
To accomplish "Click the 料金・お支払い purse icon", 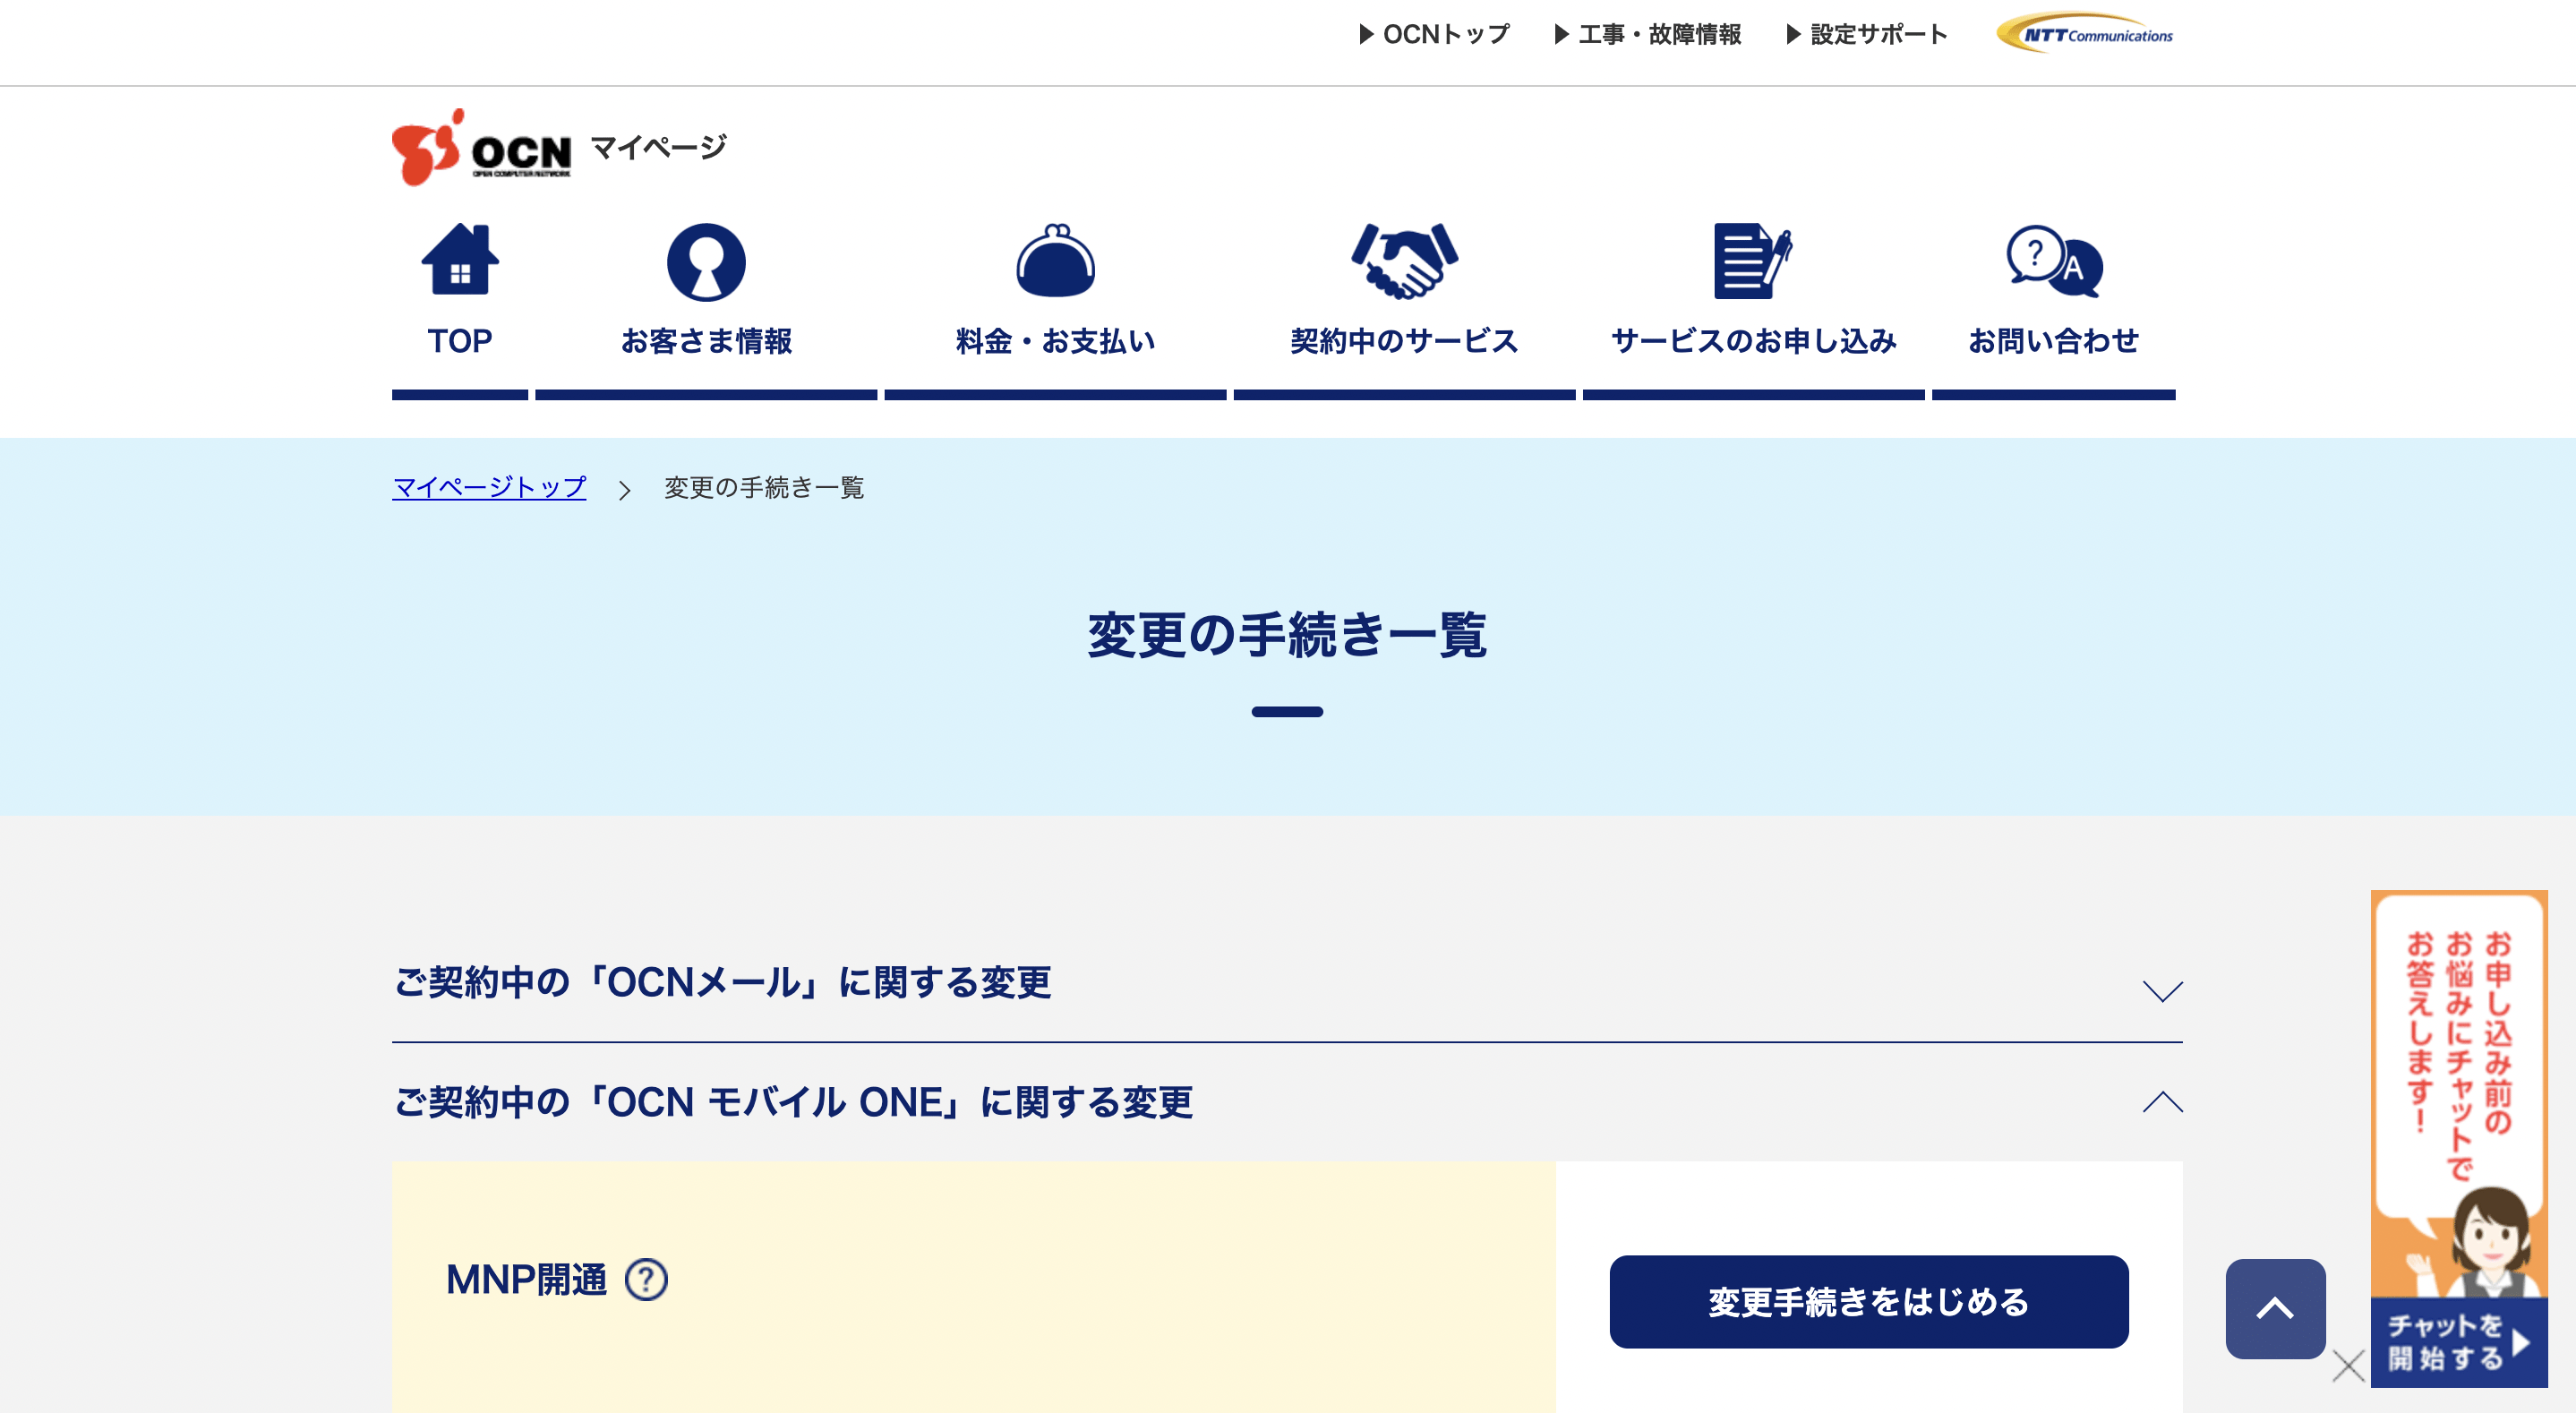I will pos(1055,260).
